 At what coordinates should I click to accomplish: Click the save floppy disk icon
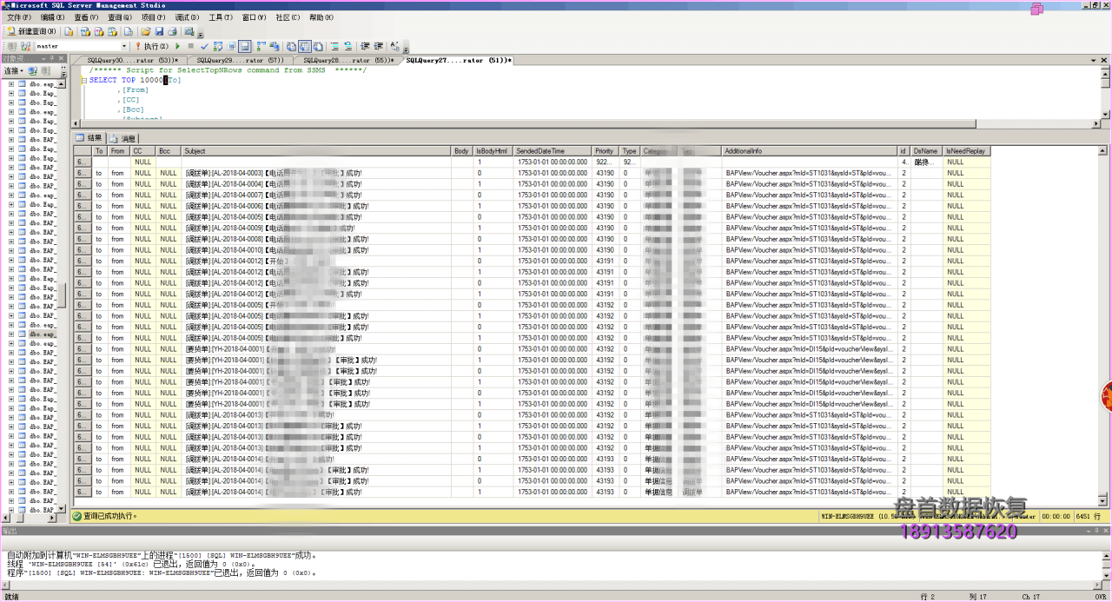160,31
